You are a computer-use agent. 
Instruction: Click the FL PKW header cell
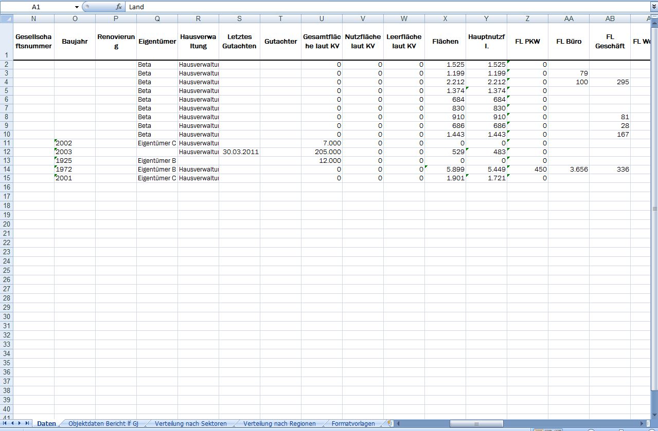coord(528,42)
